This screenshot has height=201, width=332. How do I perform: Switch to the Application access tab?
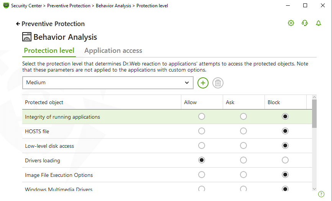pyautogui.click(x=113, y=51)
